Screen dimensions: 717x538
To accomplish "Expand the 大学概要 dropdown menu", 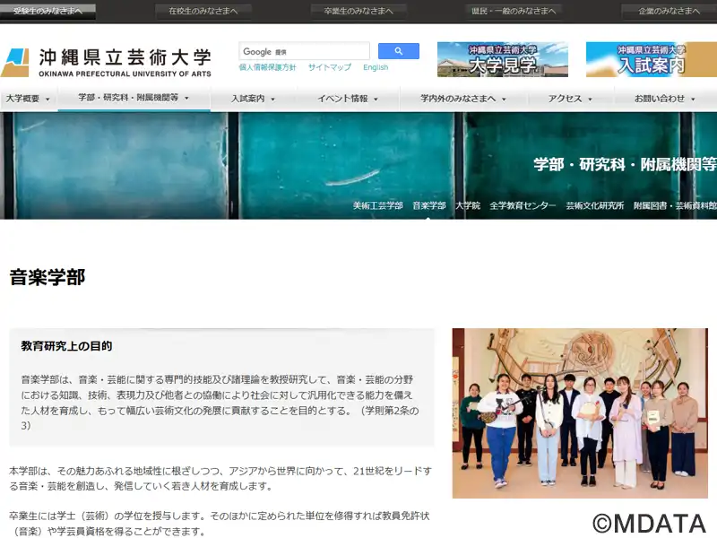I will (28, 99).
